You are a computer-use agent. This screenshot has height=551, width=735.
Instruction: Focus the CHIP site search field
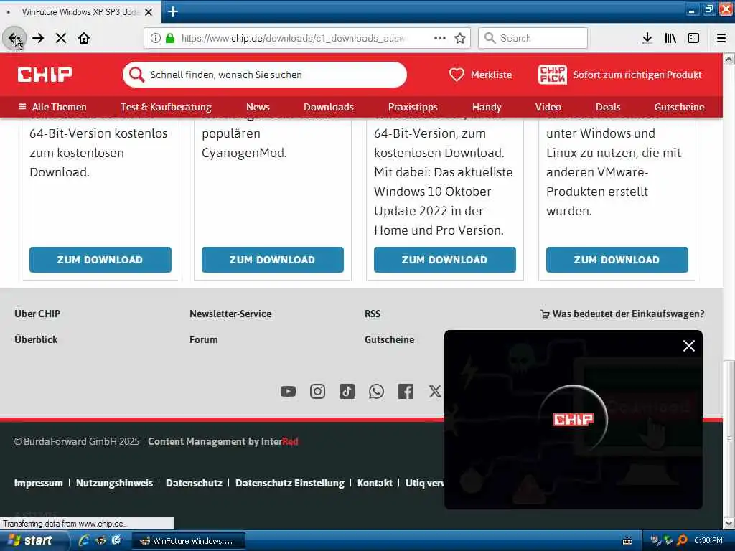pos(265,75)
